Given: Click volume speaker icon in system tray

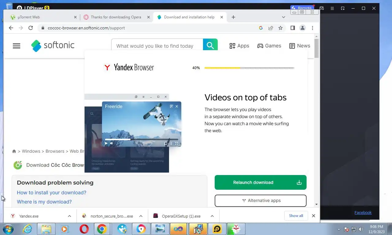Looking at the screenshot, I should click(361, 229).
